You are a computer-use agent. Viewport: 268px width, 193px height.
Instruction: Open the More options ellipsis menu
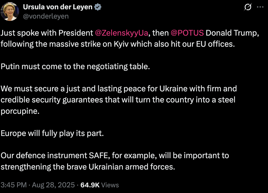[260, 7]
